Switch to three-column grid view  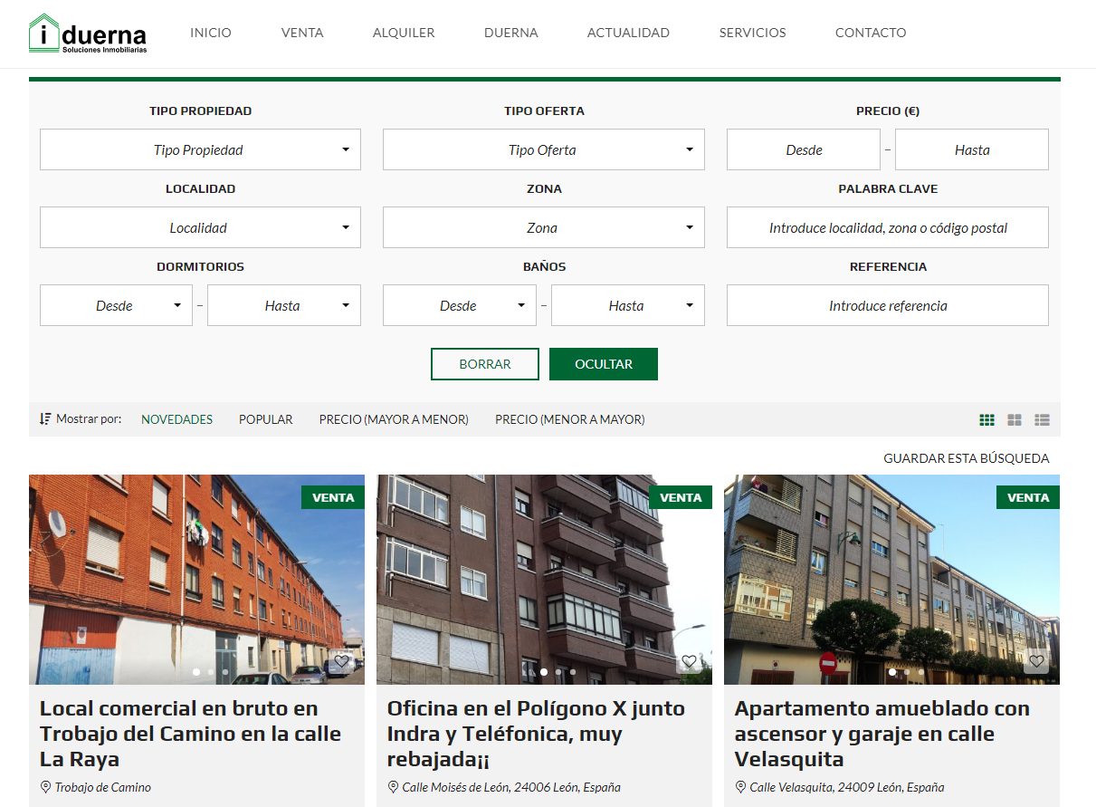click(x=986, y=420)
